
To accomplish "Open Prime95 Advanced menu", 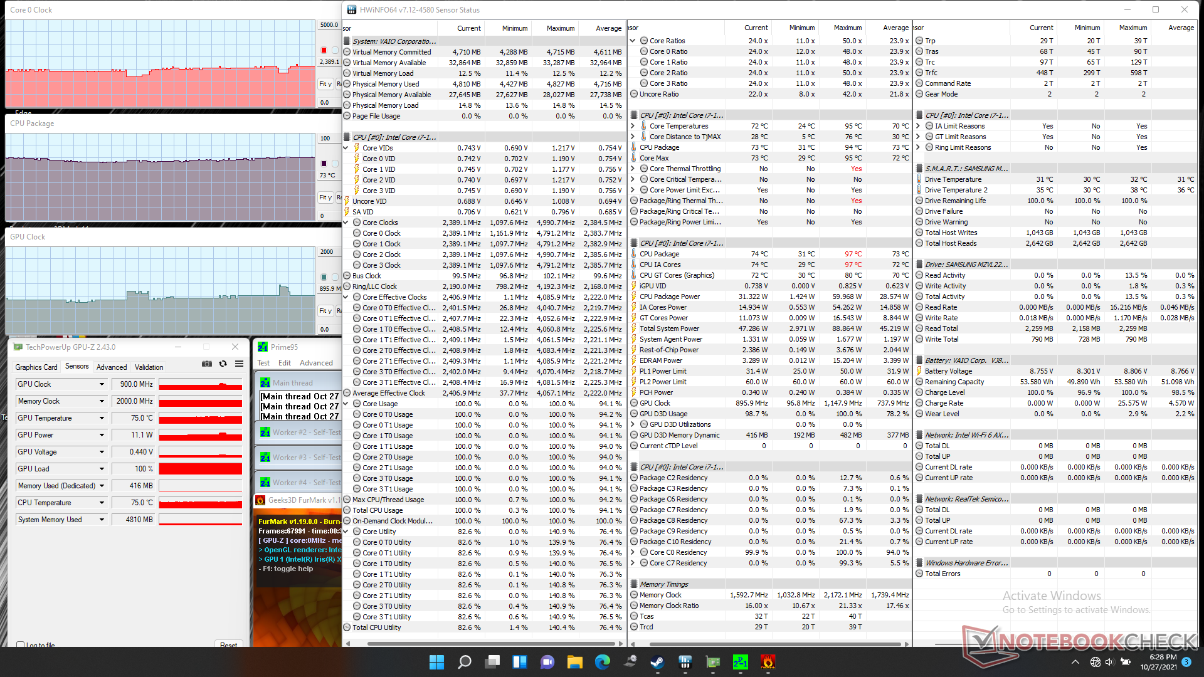I will [x=316, y=363].
